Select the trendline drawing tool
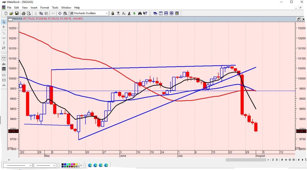This screenshot has height=170, width=307. [x=4, y=33]
